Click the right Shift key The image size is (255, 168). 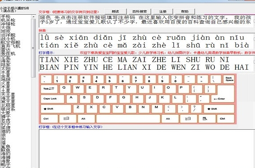point(219,109)
